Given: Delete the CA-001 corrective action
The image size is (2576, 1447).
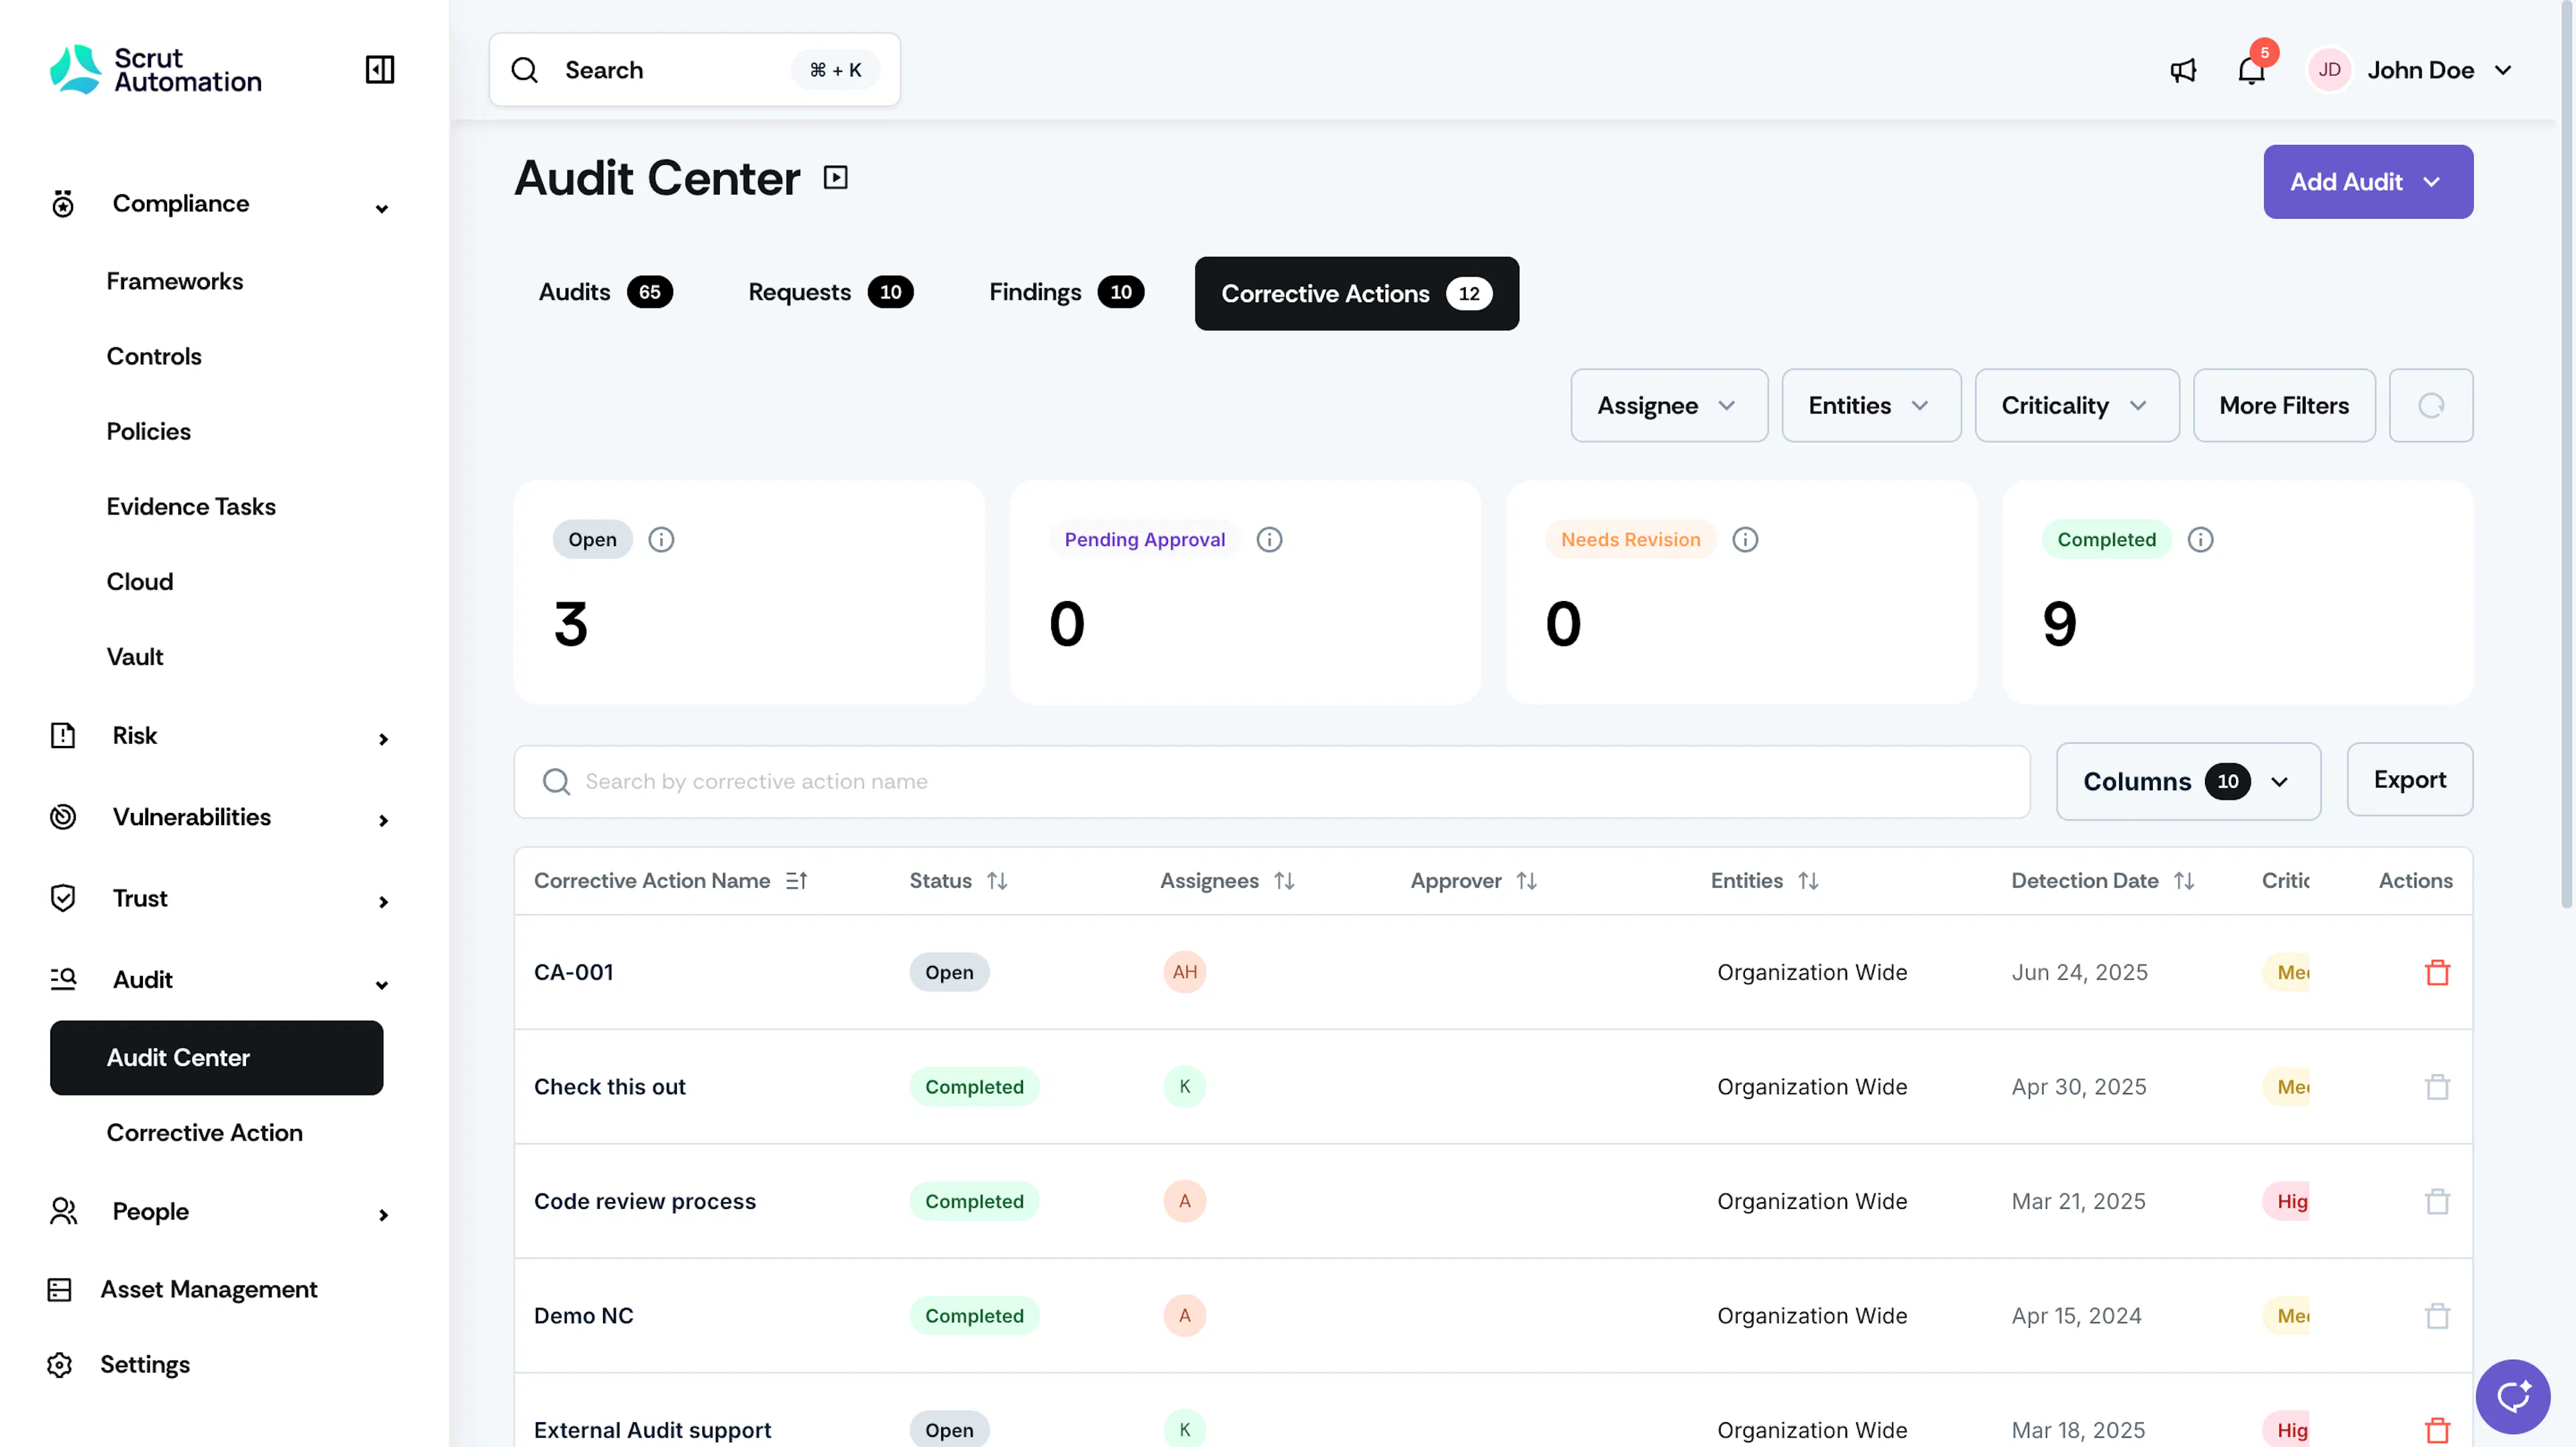Looking at the screenshot, I should pyautogui.click(x=2437, y=972).
